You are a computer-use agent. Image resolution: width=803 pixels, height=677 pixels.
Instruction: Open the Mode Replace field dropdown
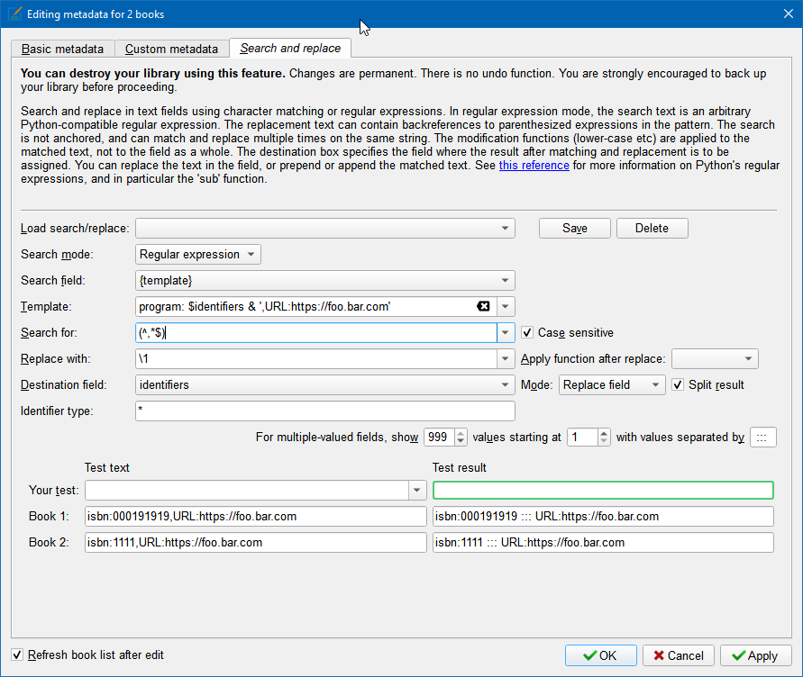pyautogui.click(x=612, y=384)
